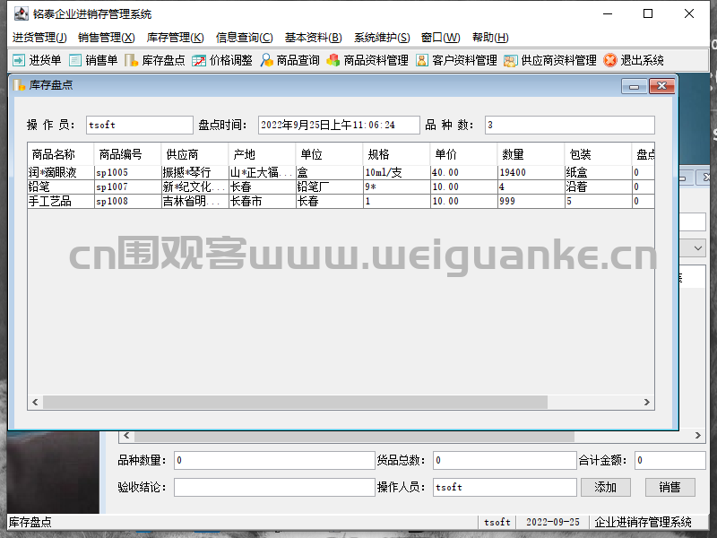Screen dimensions: 717x538
Task: Open the 系统维护(S) menu
Action: [382, 38]
